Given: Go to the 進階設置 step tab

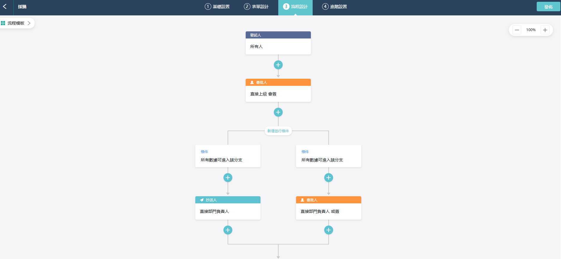Looking at the screenshot, I should pyautogui.click(x=335, y=7).
